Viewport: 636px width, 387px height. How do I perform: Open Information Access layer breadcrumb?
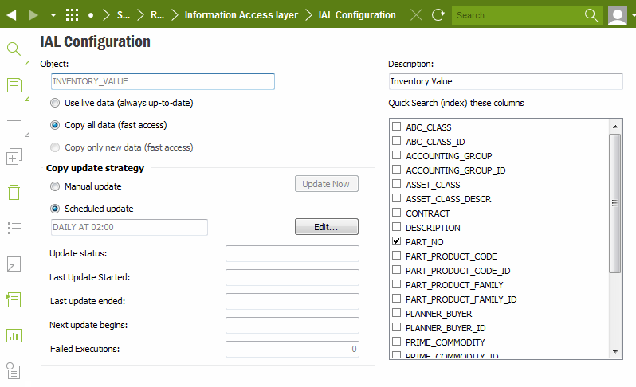click(241, 15)
